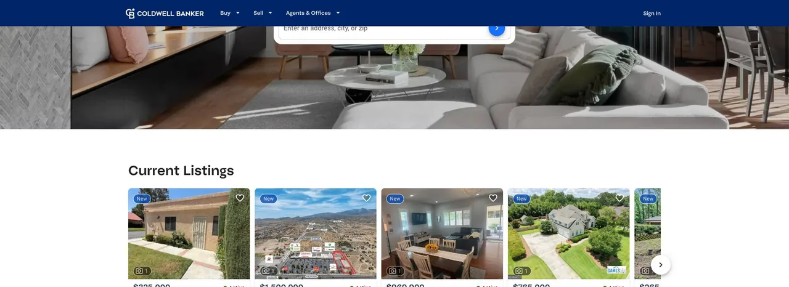
Task: Open the dining room interior listing photo
Action: pos(442,233)
